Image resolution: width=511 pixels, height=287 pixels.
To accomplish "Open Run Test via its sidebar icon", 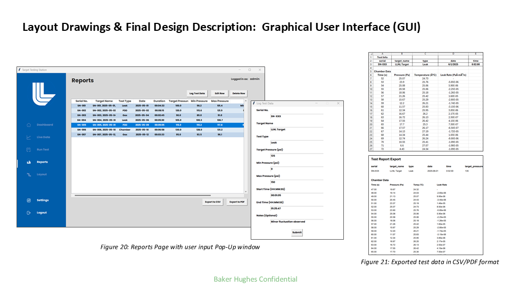I will tap(29, 150).
